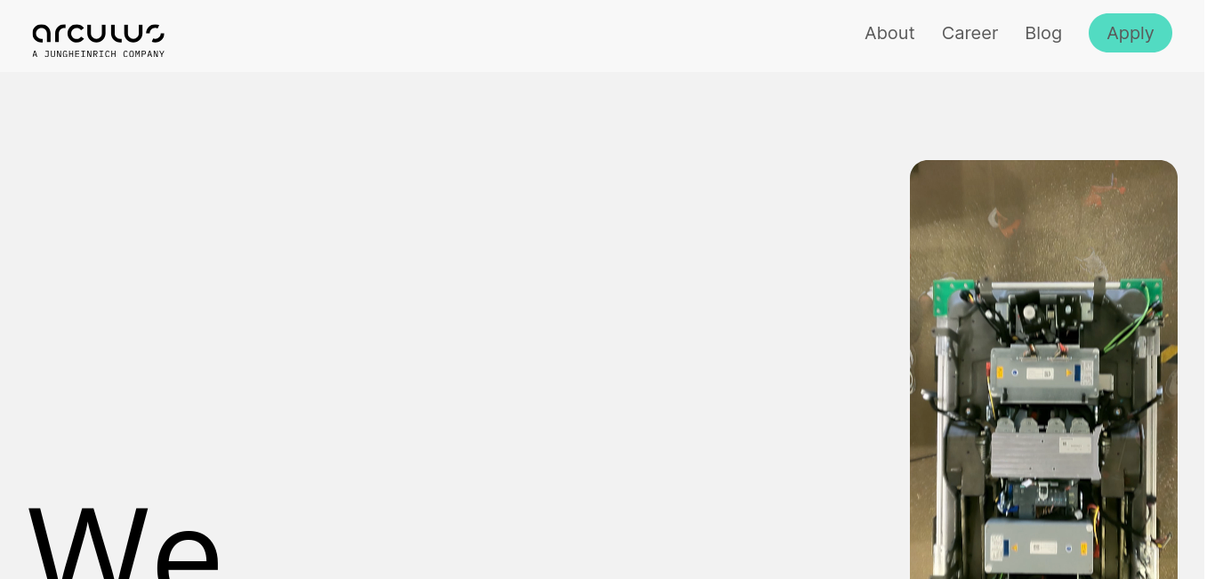
Task: Click the arculus logo wordmark
Action: pyautogui.click(x=98, y=34)
